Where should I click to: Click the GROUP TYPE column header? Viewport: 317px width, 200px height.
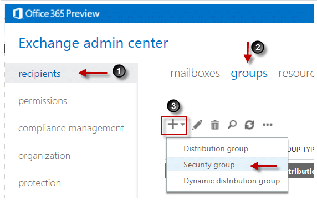(300, 149)
